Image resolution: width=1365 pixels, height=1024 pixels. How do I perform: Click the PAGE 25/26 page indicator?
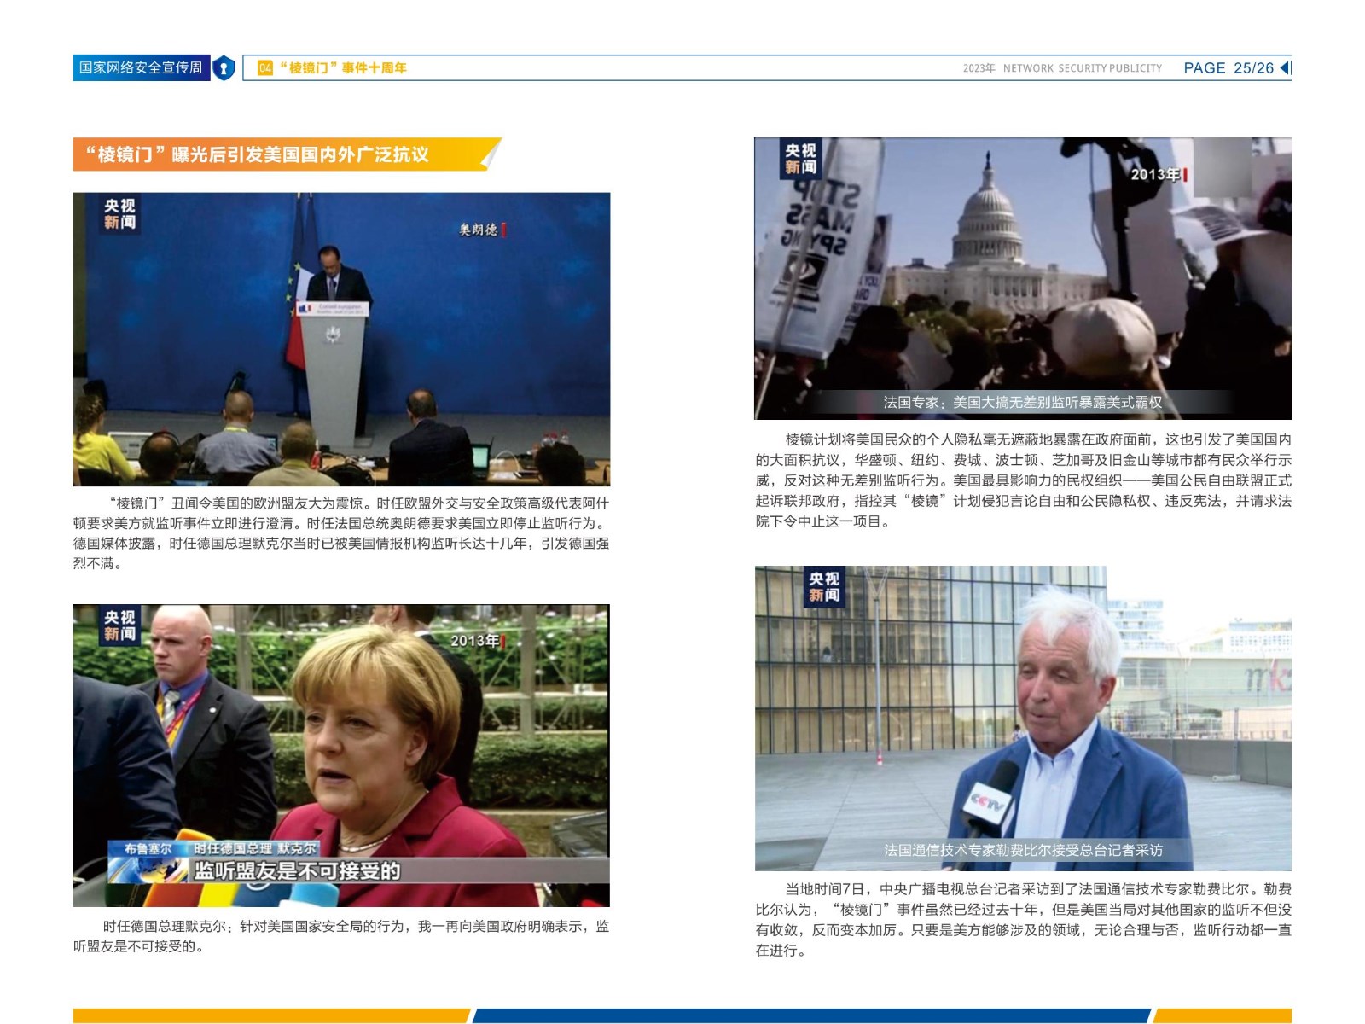tap(1228, 68)
